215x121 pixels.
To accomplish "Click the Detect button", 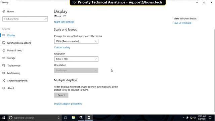I will click(x=61, y=95).
